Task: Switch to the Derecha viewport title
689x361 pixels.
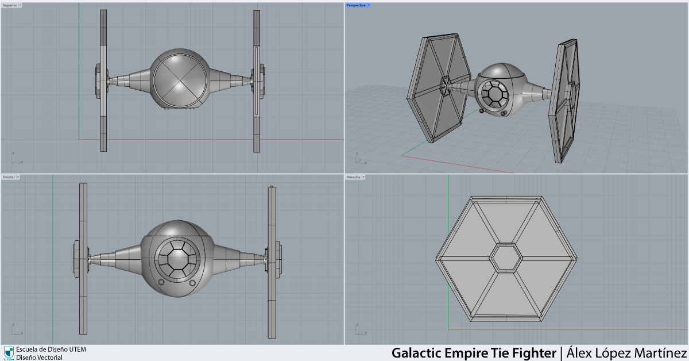Action: click(x=354, y=177)
